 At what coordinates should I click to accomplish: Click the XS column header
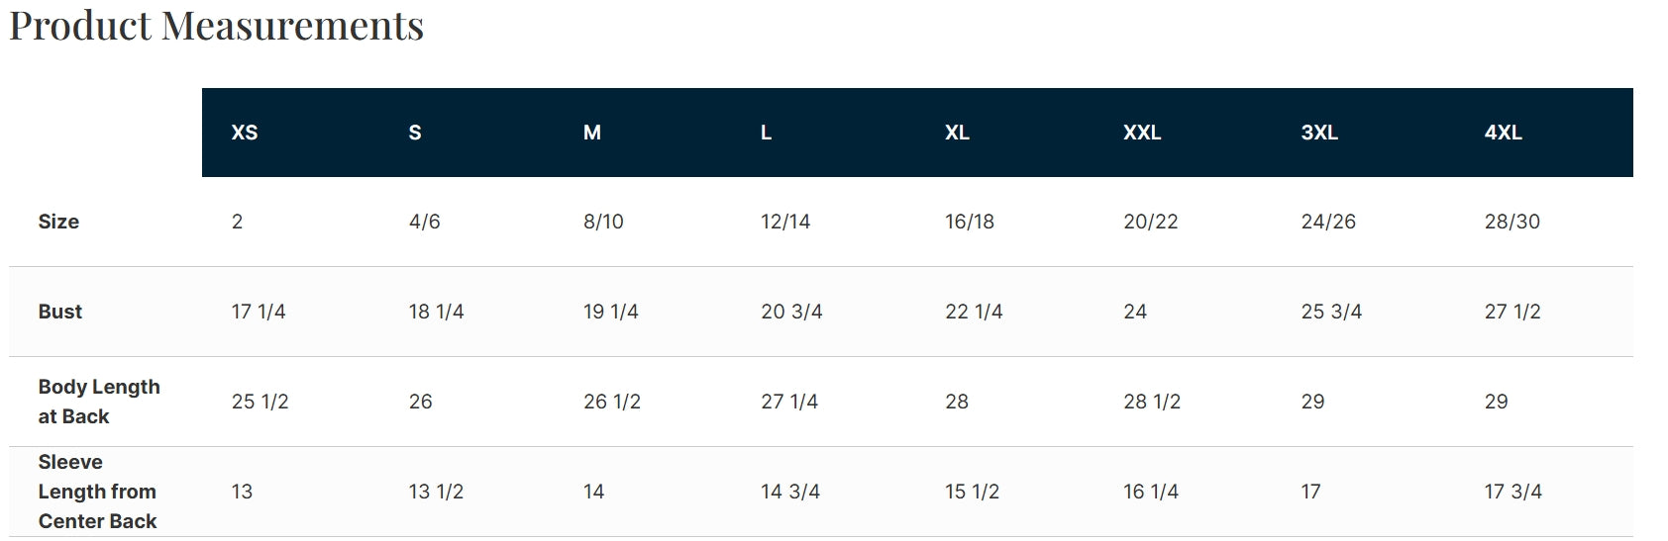tap(245, 133)
